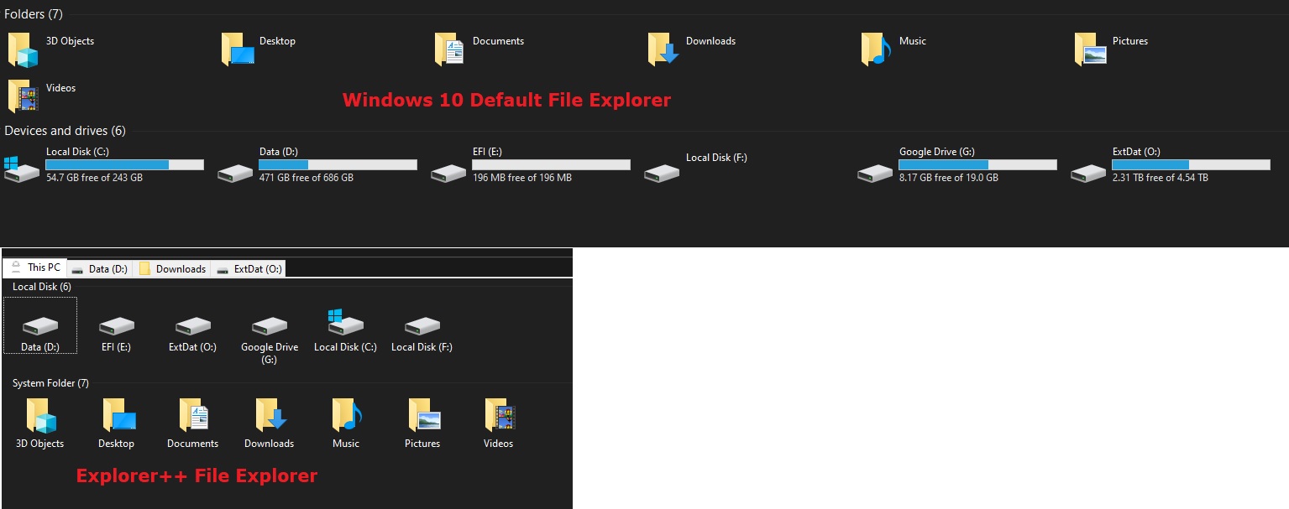Image resolution: width=1289 pixels, height=509 pixels.
Task: Collapse System Folder (7) group in Explorer++
Action: (x=50, y=383)
